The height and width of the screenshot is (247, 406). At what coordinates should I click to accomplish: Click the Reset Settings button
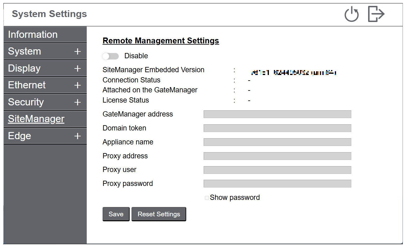(159, 214)
